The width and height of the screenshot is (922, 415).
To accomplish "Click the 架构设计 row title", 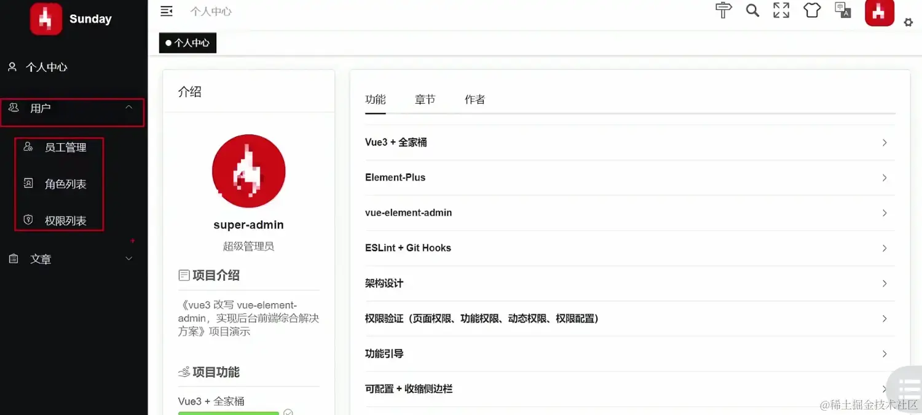I will point(384,283).
